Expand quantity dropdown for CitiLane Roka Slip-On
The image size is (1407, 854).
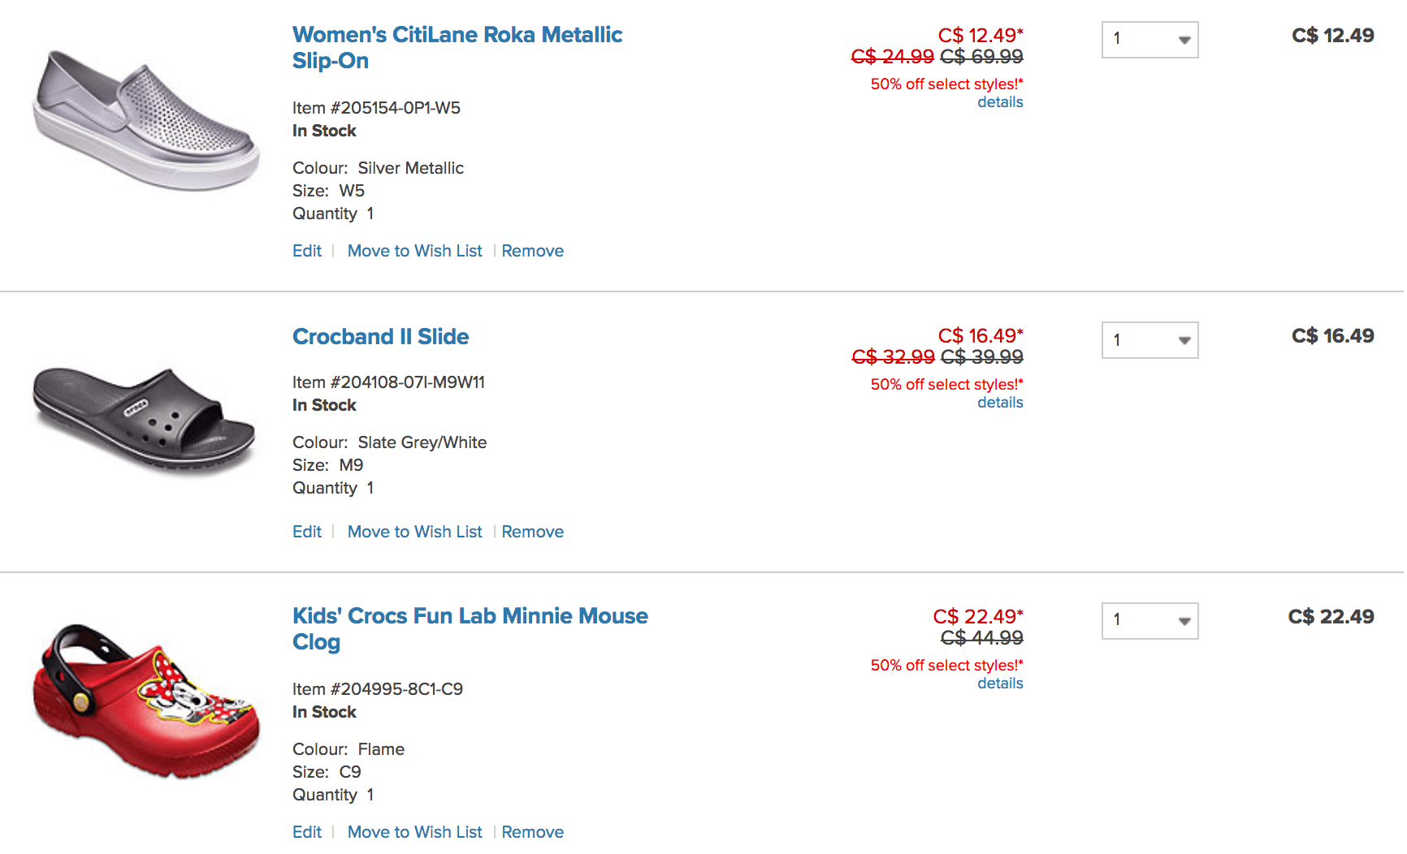[x=1149, y=40]
